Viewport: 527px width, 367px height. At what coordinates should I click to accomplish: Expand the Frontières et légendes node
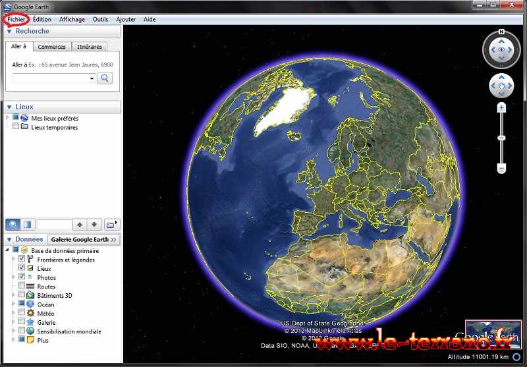[x=13, y=259]
